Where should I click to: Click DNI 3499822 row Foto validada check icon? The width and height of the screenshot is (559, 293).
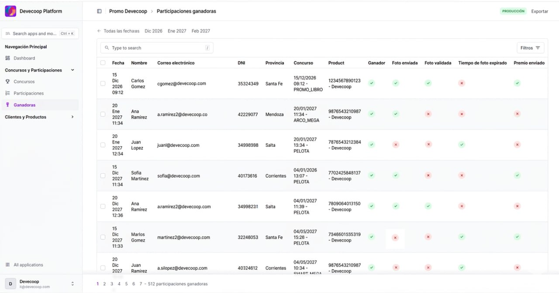coord(428,206)
